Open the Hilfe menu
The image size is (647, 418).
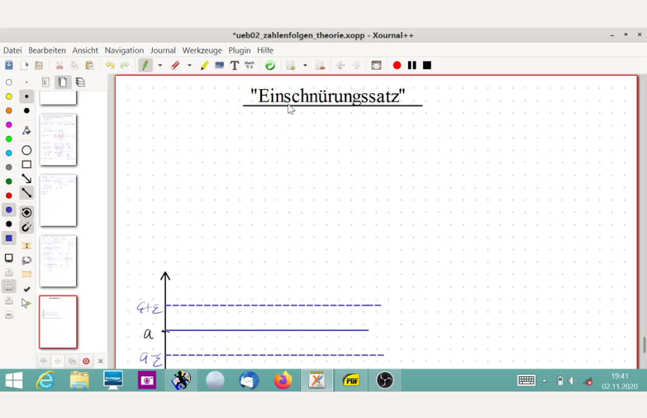266,50
